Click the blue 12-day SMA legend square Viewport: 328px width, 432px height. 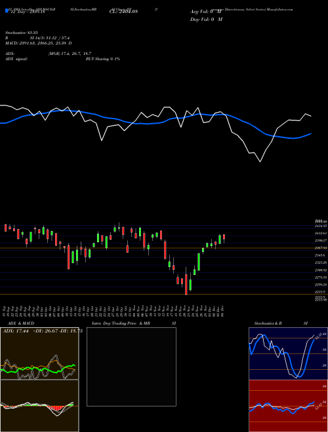(x=7, y=10)
